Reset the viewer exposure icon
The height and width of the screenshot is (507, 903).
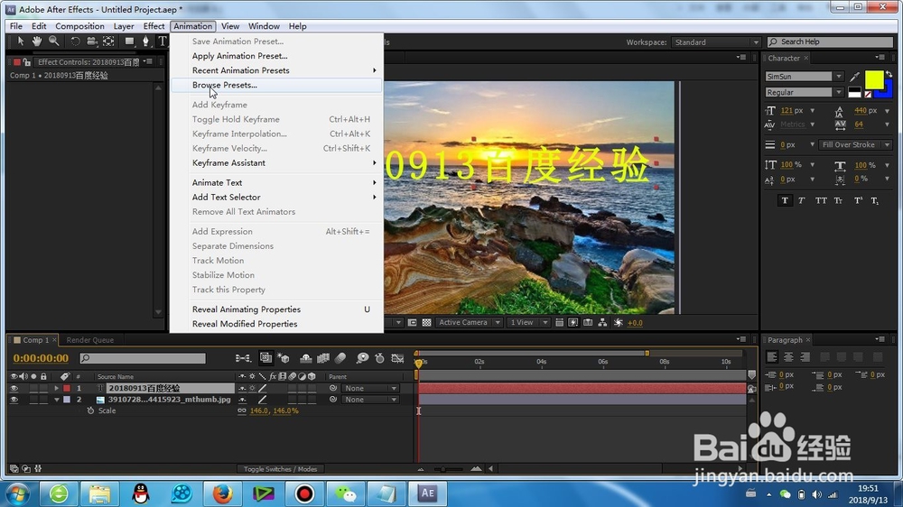click(x=618, y=323)
